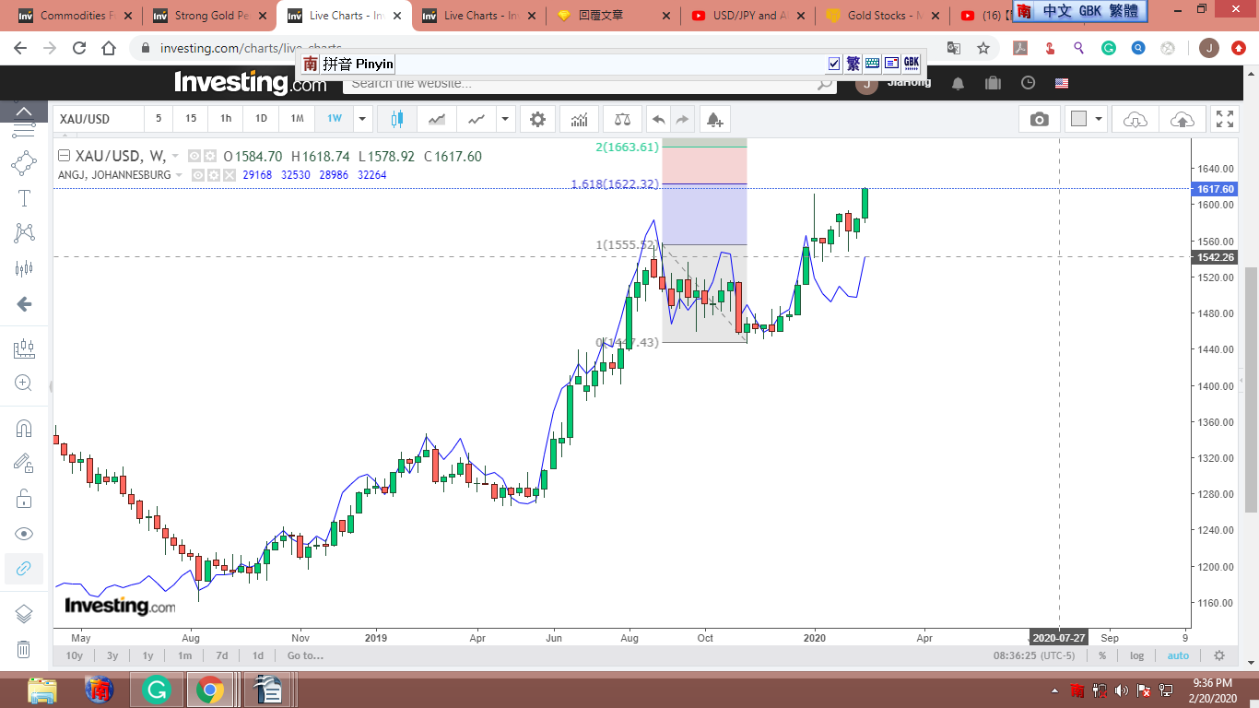
Task: Select the prediction and measurement tool
Action: 24,268
